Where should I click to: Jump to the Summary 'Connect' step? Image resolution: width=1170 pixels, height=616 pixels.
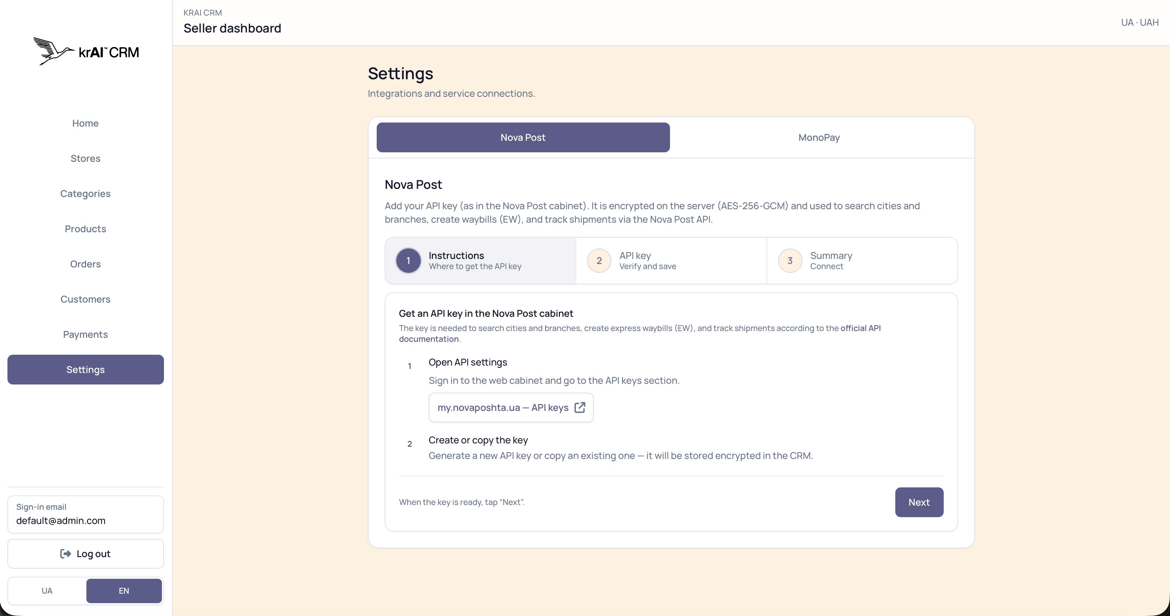(862, 261)
